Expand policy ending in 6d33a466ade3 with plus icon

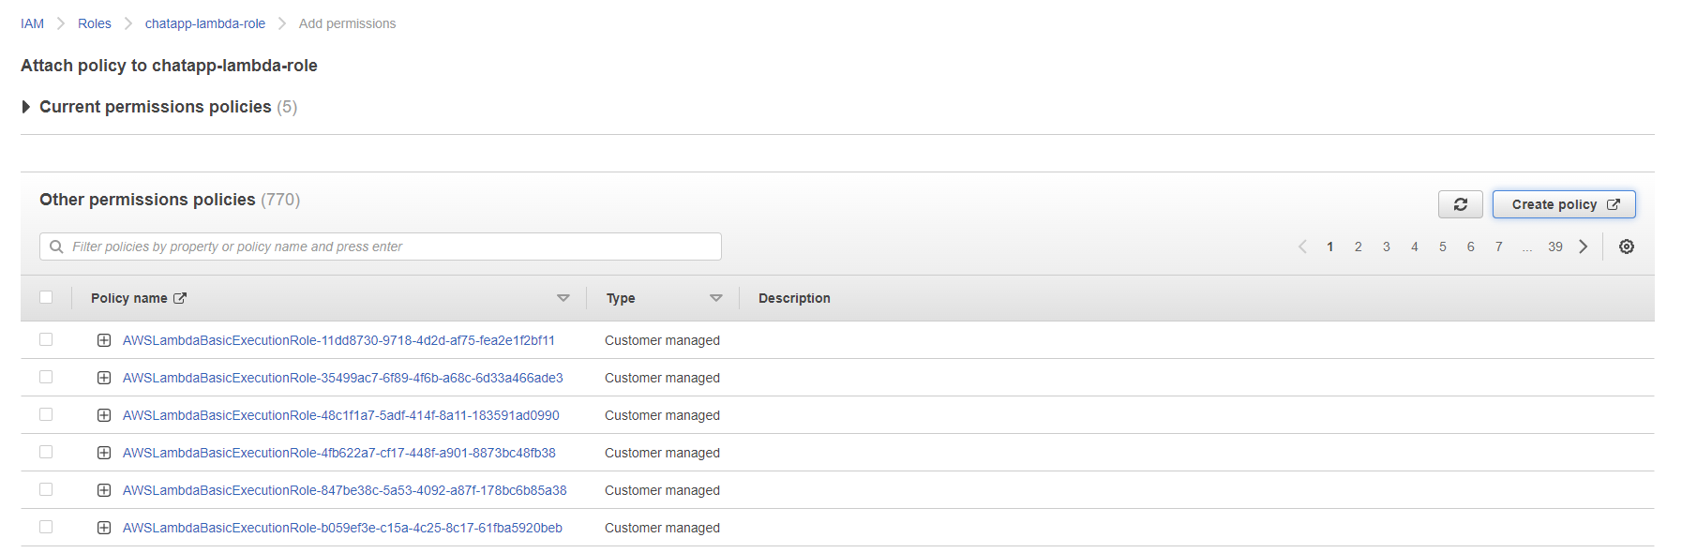coord(104,378)
